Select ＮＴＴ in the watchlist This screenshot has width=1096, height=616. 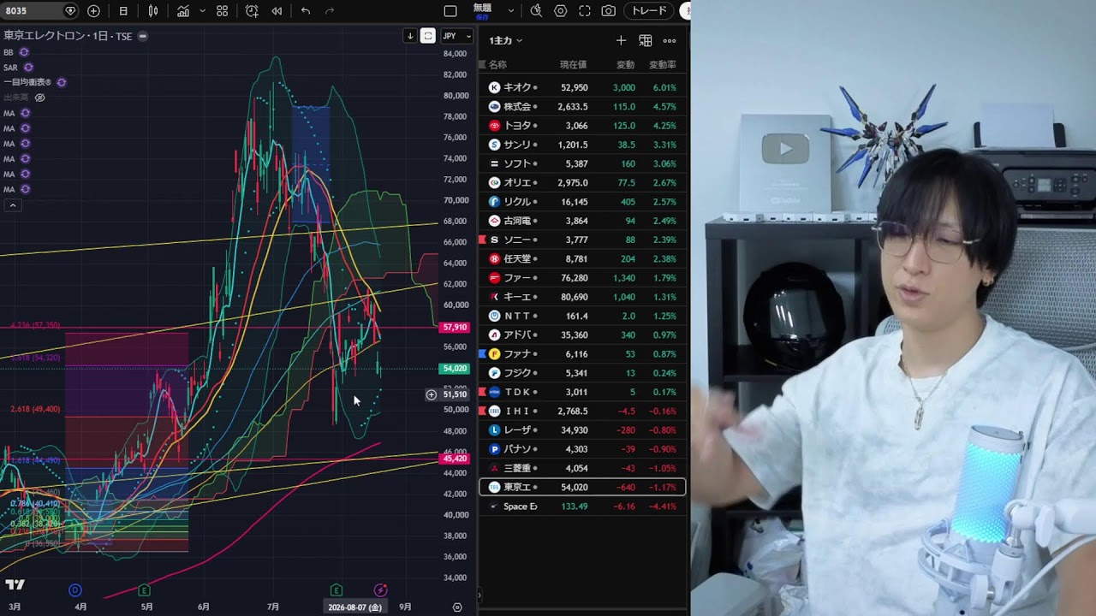[x=582, y=316]
